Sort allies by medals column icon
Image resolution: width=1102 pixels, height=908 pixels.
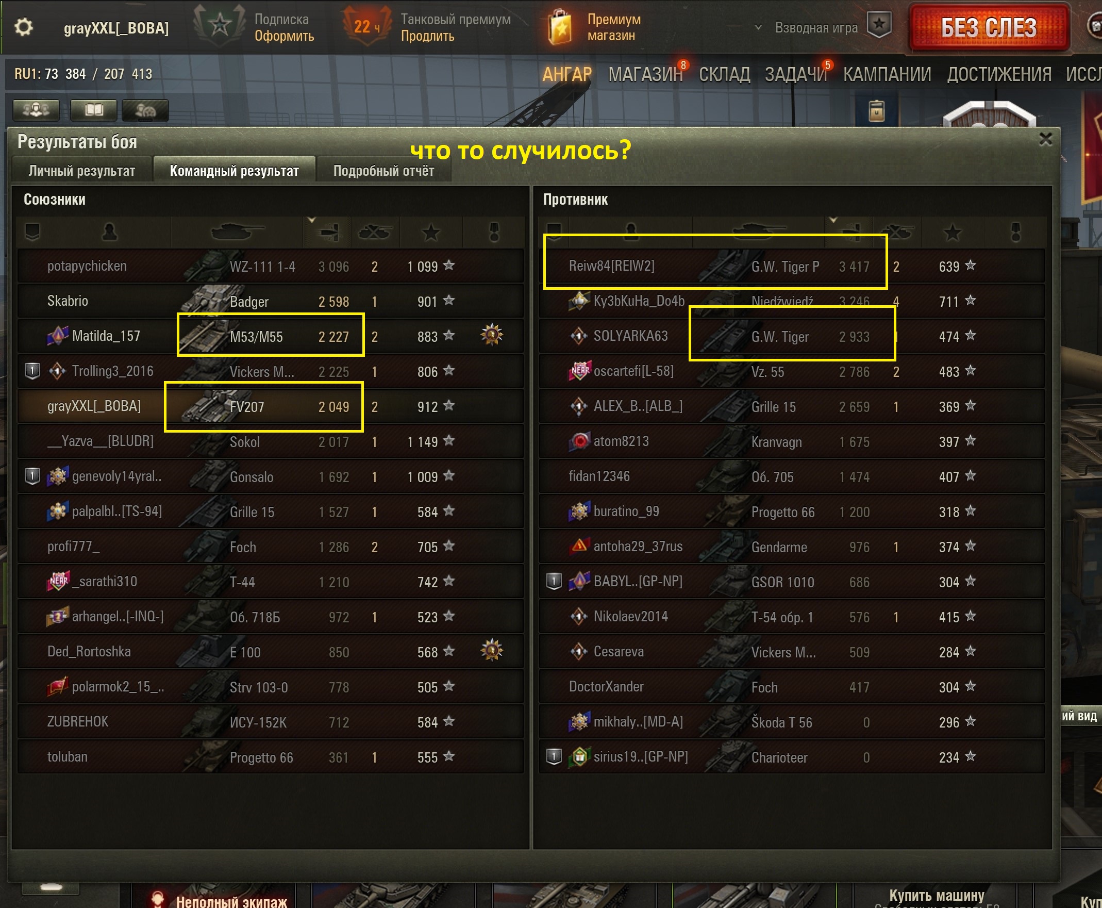click(493, 232)
